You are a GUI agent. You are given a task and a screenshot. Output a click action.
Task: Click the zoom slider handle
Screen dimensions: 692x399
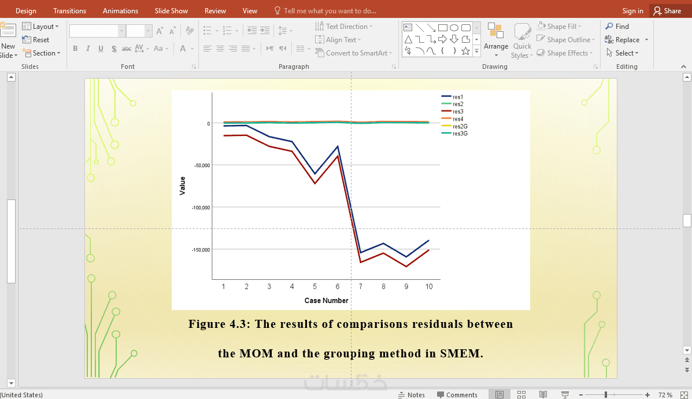(x=606, y=394)
